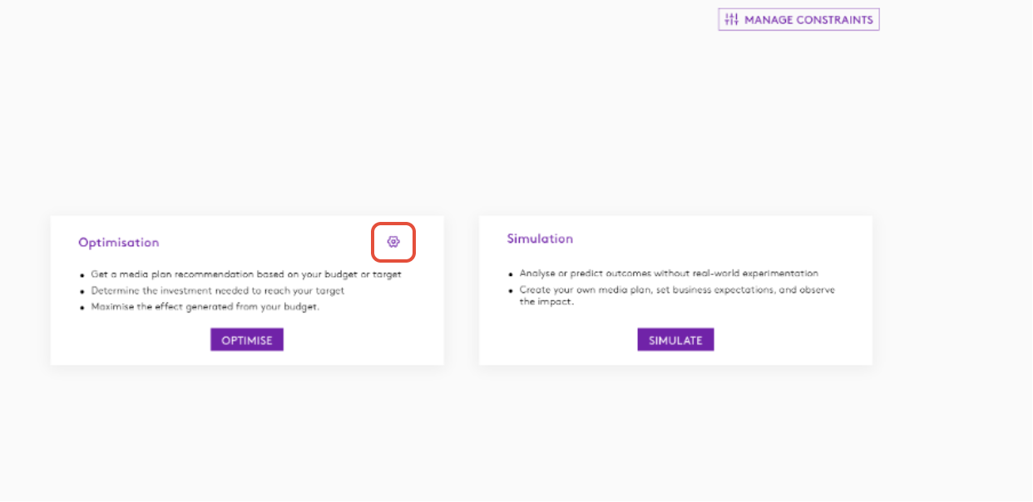Click the bullet marker before 'Maximise the effect'

pyautogui.click(x=82, y=308)
